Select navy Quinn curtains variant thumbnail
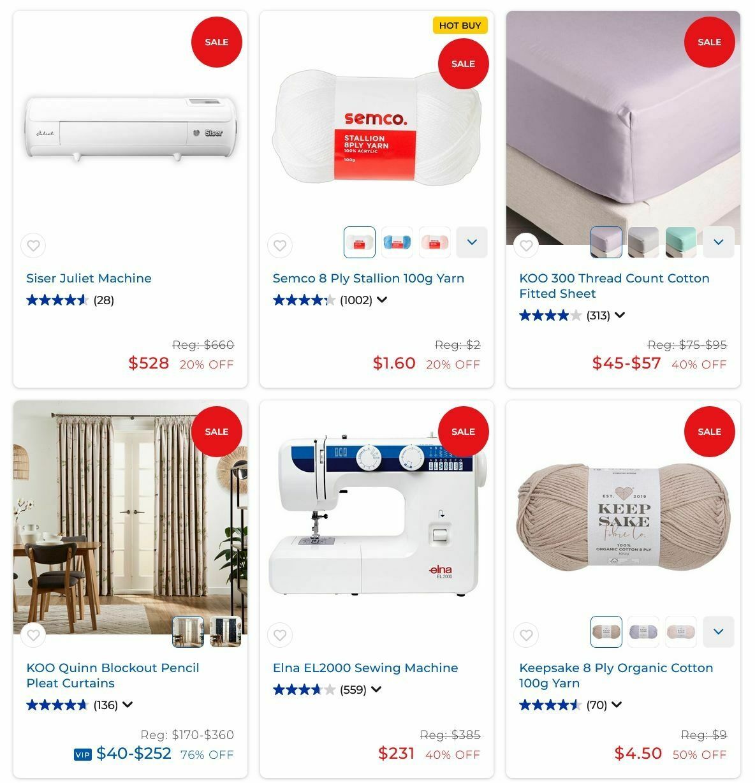The width and height of the screenshot is (755, 783). tap(226, 632)
